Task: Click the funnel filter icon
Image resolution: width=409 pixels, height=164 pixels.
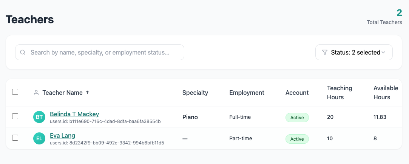Action: pos(324,53)
